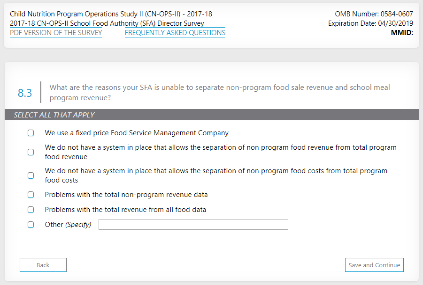The height and width of the screenshot is (285, 423).
Task: Check the fixed price Food Service Management Company box
Action: click(x=31, y=133)
